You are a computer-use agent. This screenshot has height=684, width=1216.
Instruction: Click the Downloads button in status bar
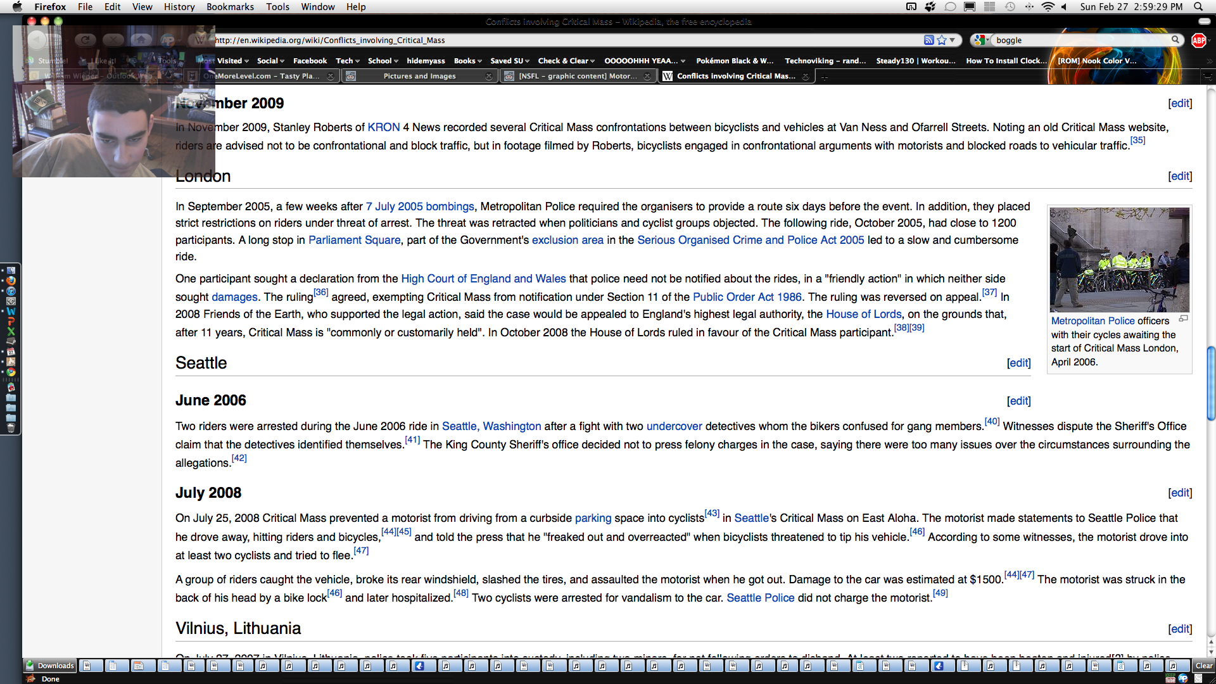click(x=50, y=666)
